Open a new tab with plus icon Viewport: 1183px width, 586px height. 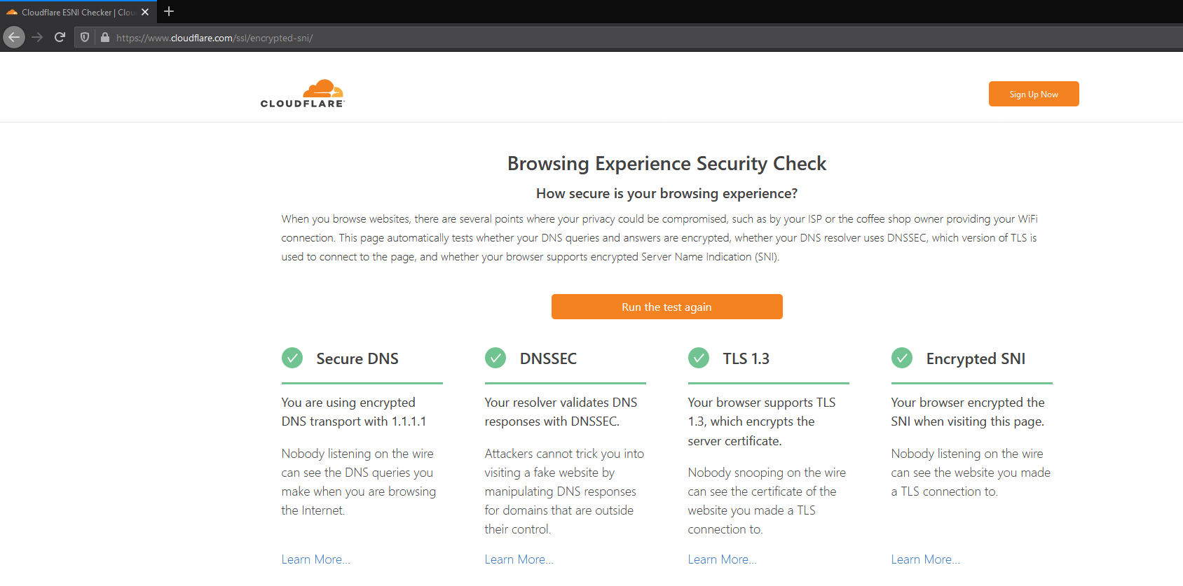click(x=169, y=11)
